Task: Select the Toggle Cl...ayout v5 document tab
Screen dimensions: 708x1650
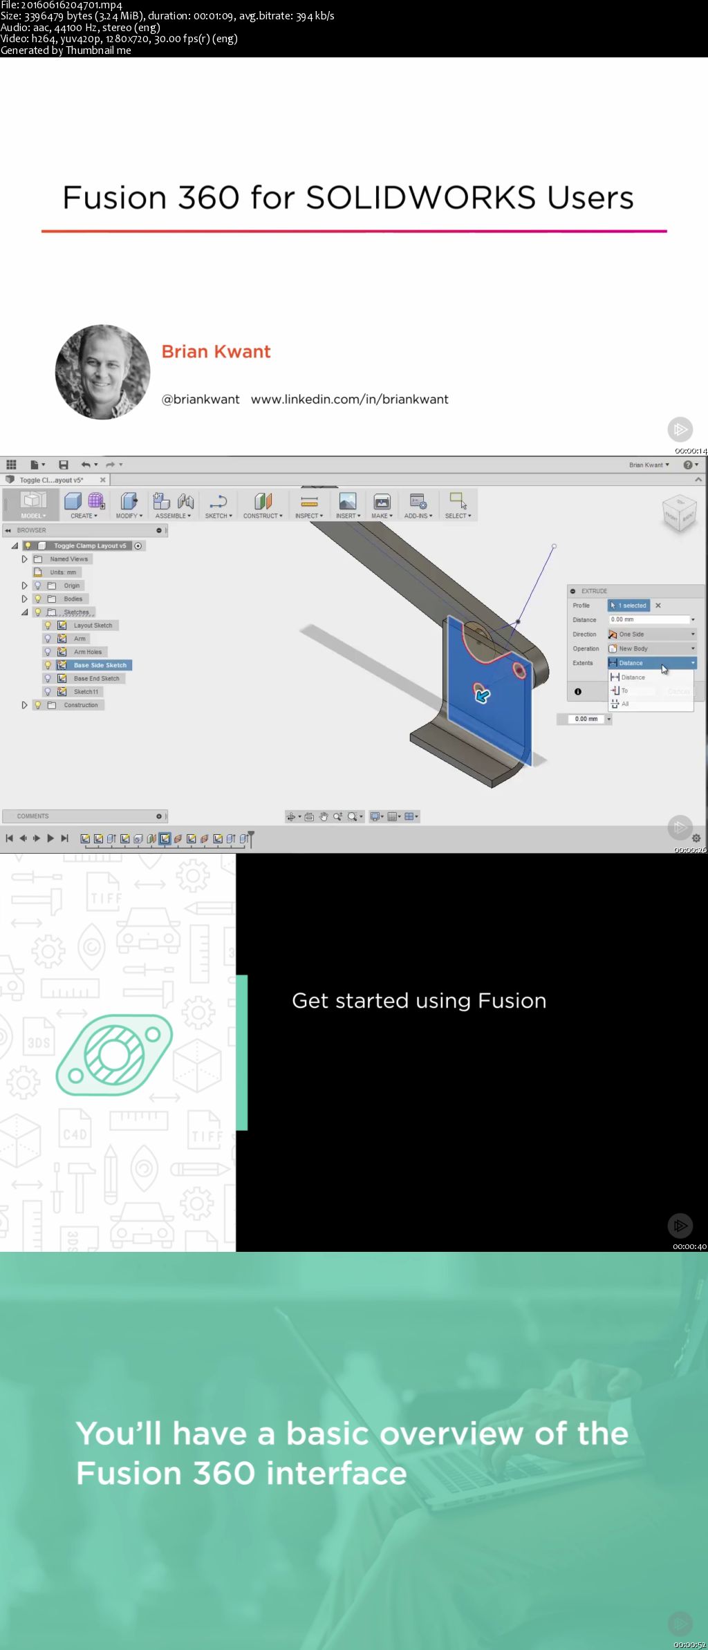Action: 51,480
